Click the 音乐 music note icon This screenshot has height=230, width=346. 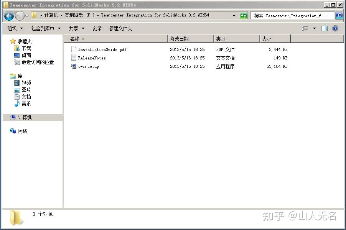point(17,103)
